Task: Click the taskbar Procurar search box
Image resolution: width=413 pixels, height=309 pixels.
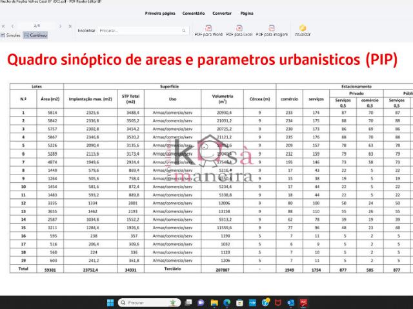Action: click(149, 303)
